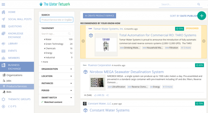Click the Knowledge Exchange icon
The width and height of the screenshot is (208, 113).
(3, 33)
